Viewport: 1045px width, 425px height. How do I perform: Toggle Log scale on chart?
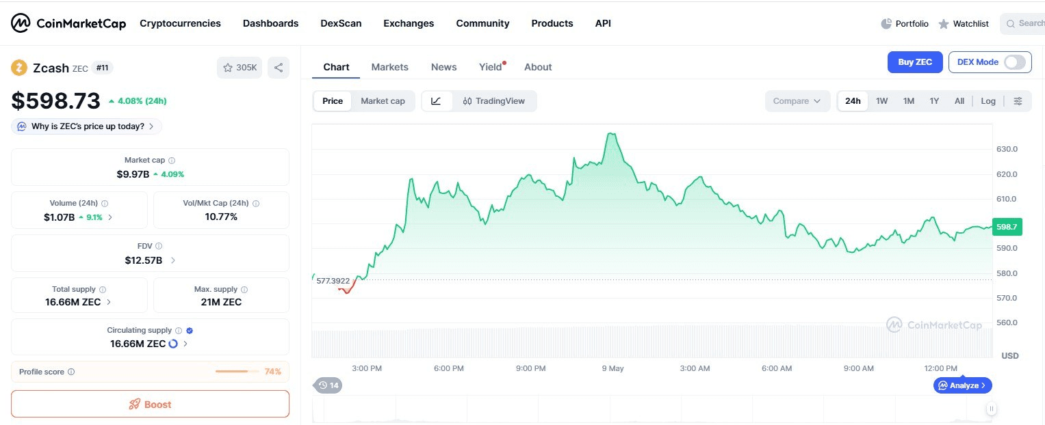coord(988,101)
